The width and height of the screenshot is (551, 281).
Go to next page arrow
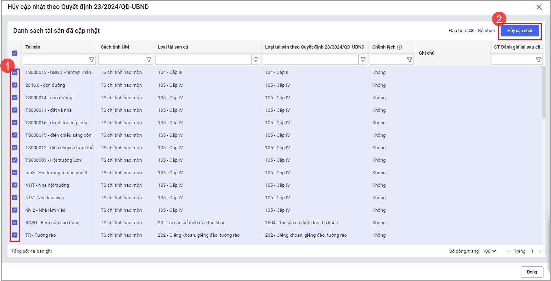[x=540, y=251]
